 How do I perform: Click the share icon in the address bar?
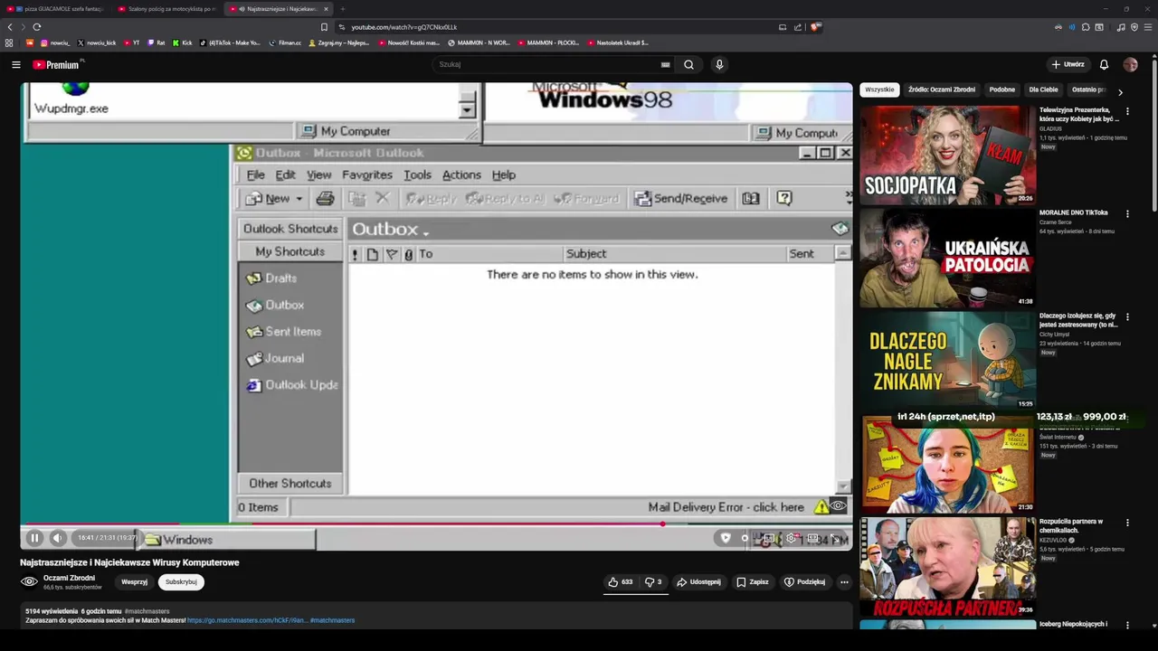tap(798, 27)
